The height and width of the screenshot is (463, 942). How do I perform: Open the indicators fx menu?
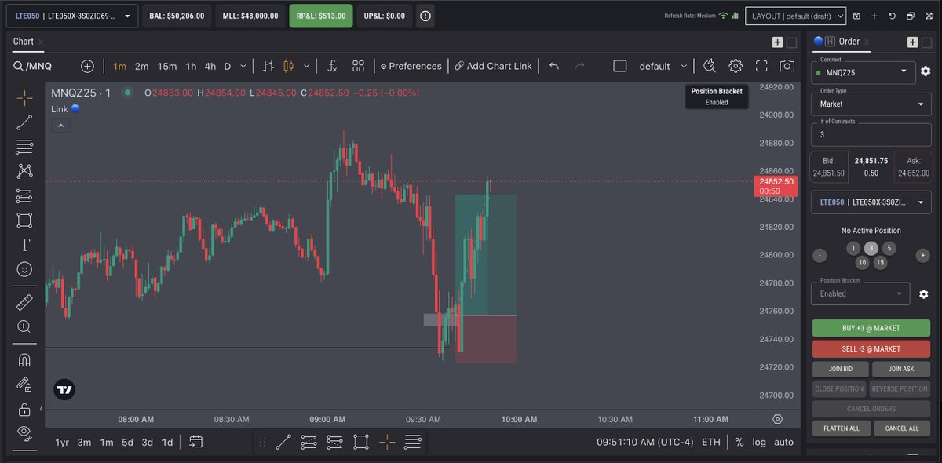[333, 66]
